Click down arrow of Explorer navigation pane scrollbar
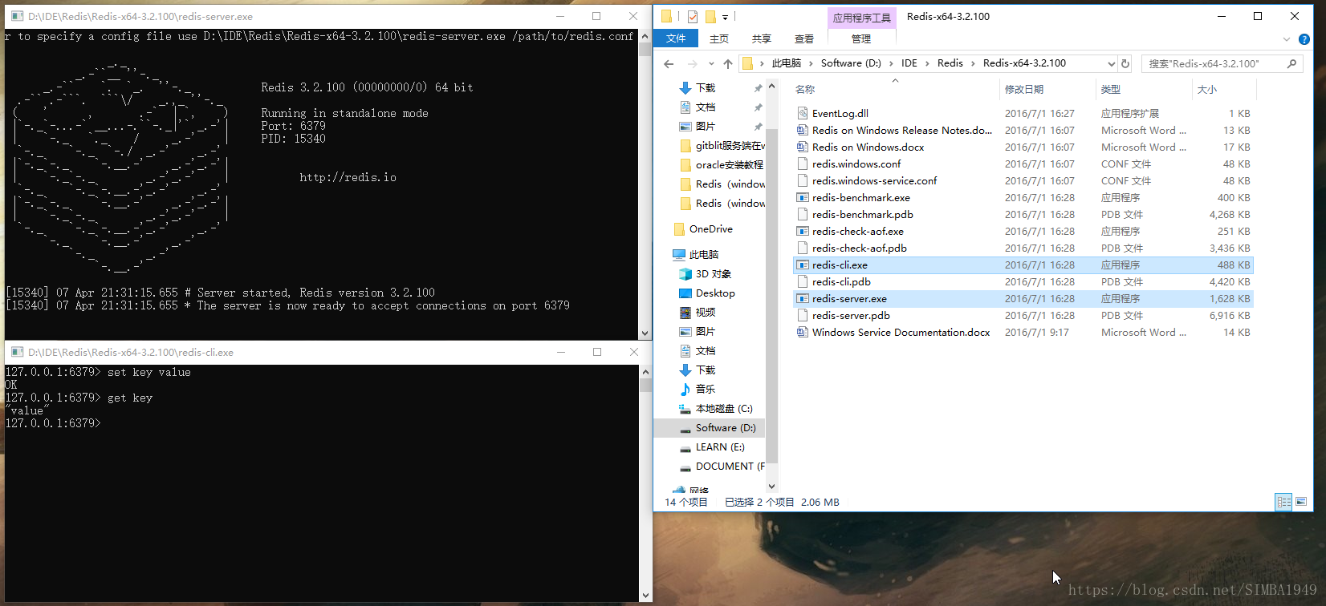The image size is (1326, 606). tap(771, 486)
